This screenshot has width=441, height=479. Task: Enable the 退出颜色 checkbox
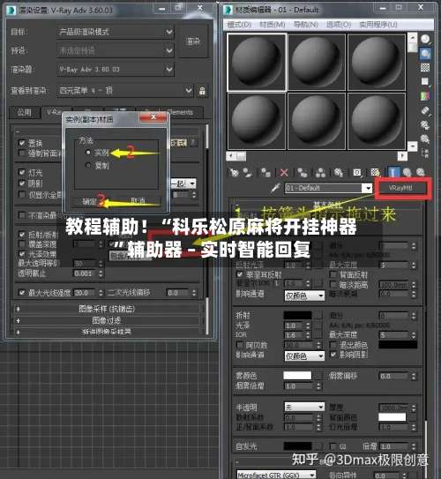tap(333, 345)
